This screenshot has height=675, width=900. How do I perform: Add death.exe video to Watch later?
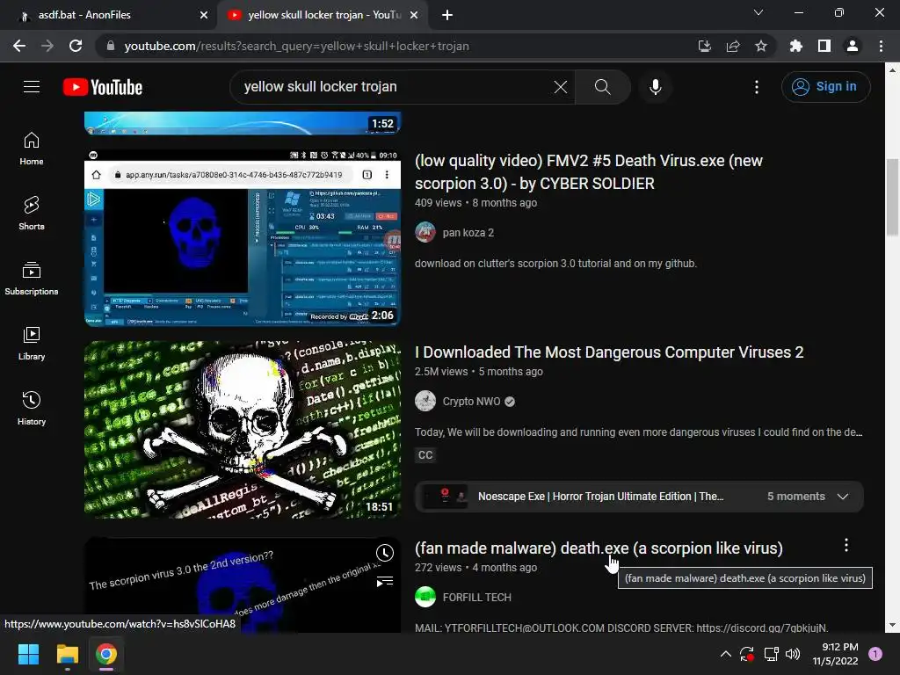click(385, 553)
